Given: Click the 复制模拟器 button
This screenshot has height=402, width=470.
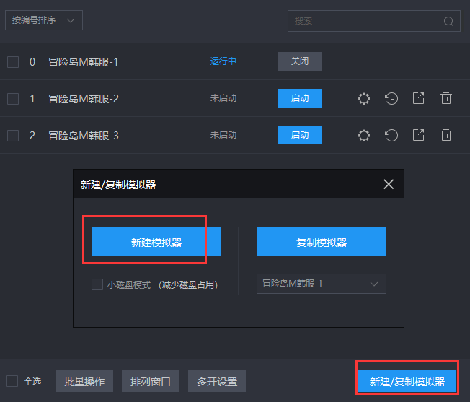Looking at the screenshot, I should tap(322, 242).
